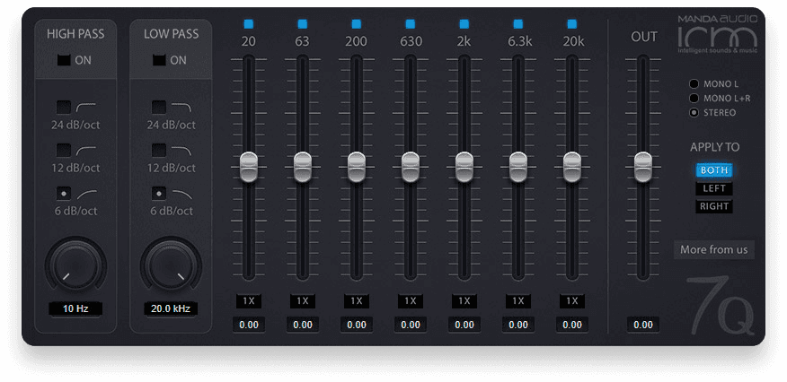The height and width of the screenshot is (382, 787).
Task: Apply EQ to LEFT channel only
Action: point(714,188)
